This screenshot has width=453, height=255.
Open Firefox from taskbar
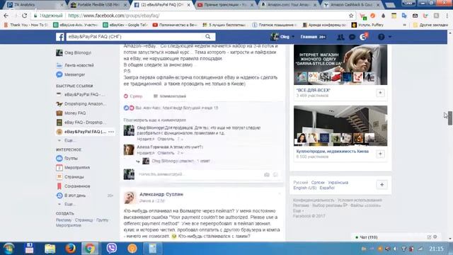click(x=70, y=249)
